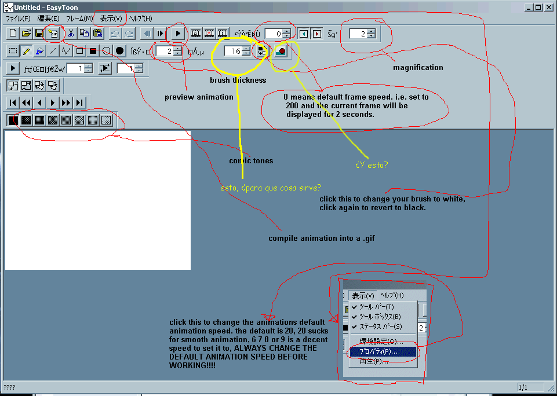
Task: Click the Copy icon in the toolbar
Action: point(84,34)
